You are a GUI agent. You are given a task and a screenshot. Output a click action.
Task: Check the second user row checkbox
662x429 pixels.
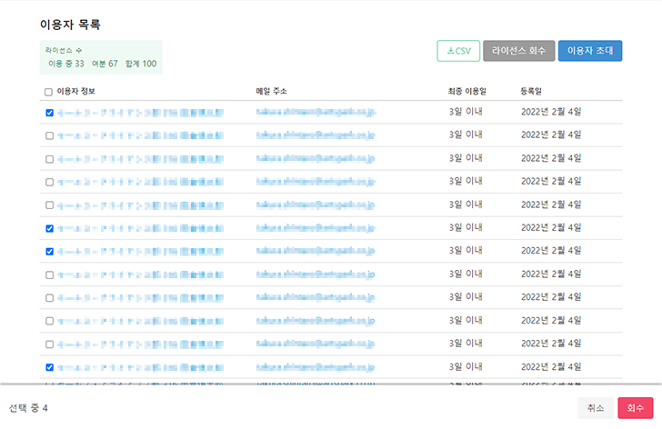click(x=49, y=136)
